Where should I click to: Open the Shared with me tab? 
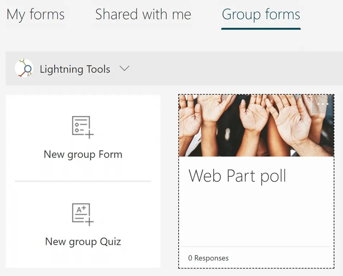tap(143, 14)
